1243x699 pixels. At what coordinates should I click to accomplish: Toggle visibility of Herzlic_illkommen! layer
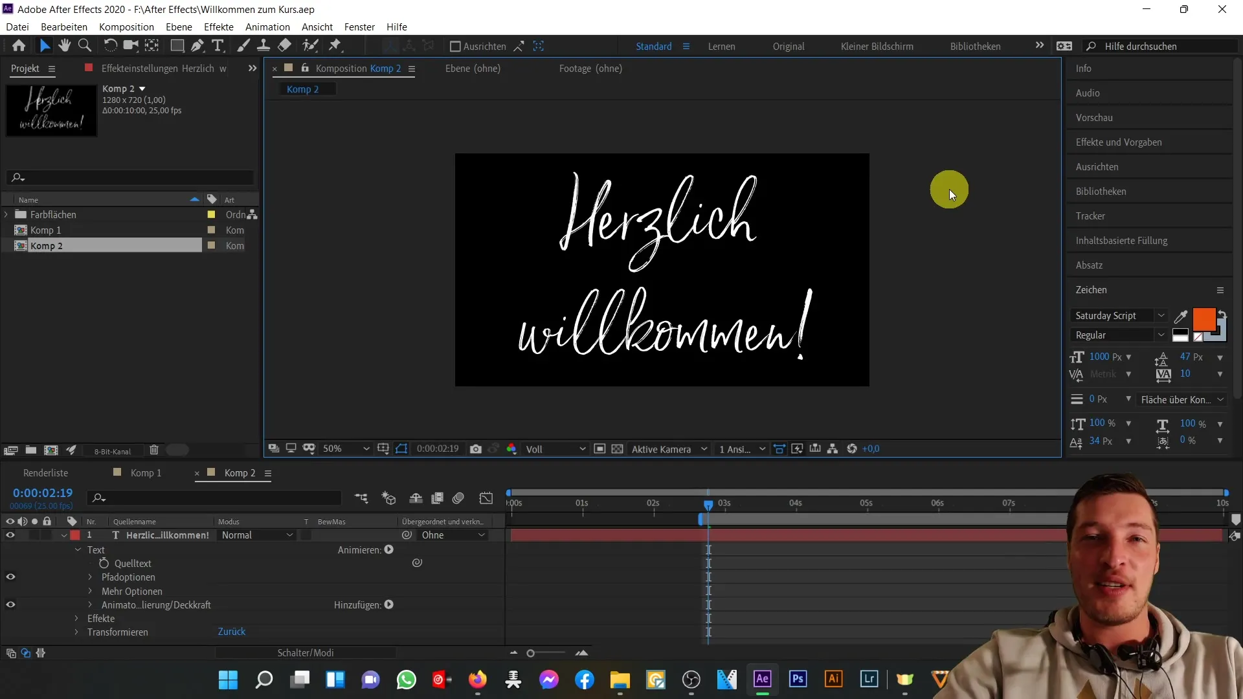pos(10,535)
